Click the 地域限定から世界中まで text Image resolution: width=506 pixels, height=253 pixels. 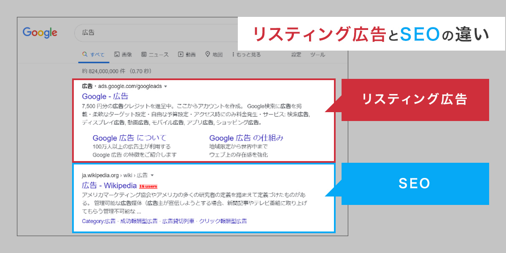tap(238, 147)
